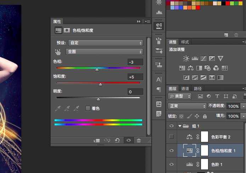Collapse the 组 1 layer group
Screen dimensions: 246x173
(180, 126)
